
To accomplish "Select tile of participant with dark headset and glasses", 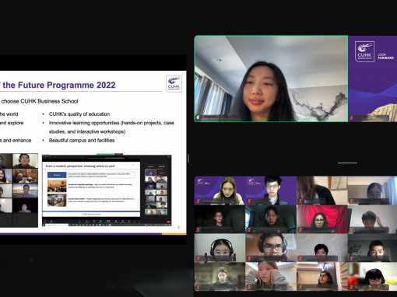I will [x=271, y=247].
